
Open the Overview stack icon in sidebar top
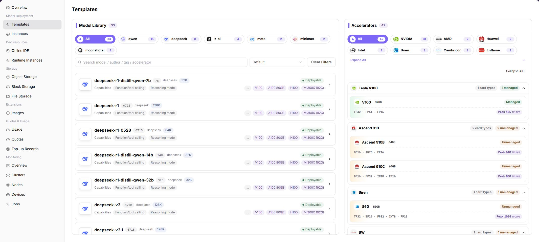point(8,8)
